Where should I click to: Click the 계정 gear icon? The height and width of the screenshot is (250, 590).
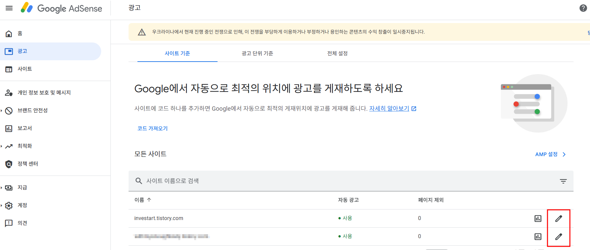(x=9, y=206)
